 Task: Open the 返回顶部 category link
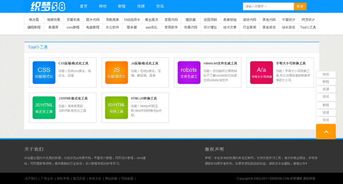pos(210,20)
